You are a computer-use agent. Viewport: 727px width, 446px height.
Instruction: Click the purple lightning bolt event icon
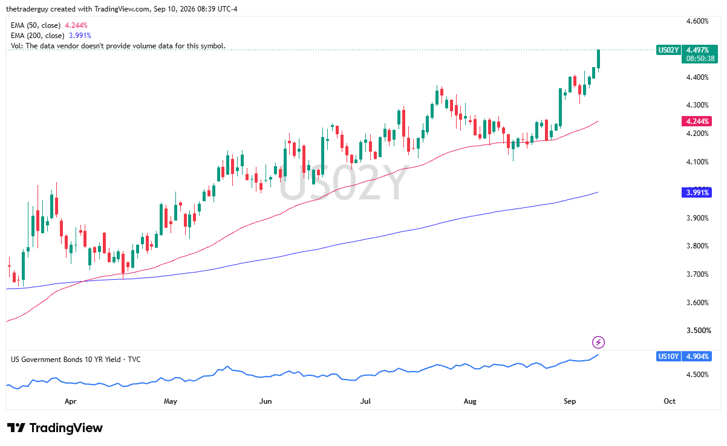pyautogui.click(x=598, y=343)
